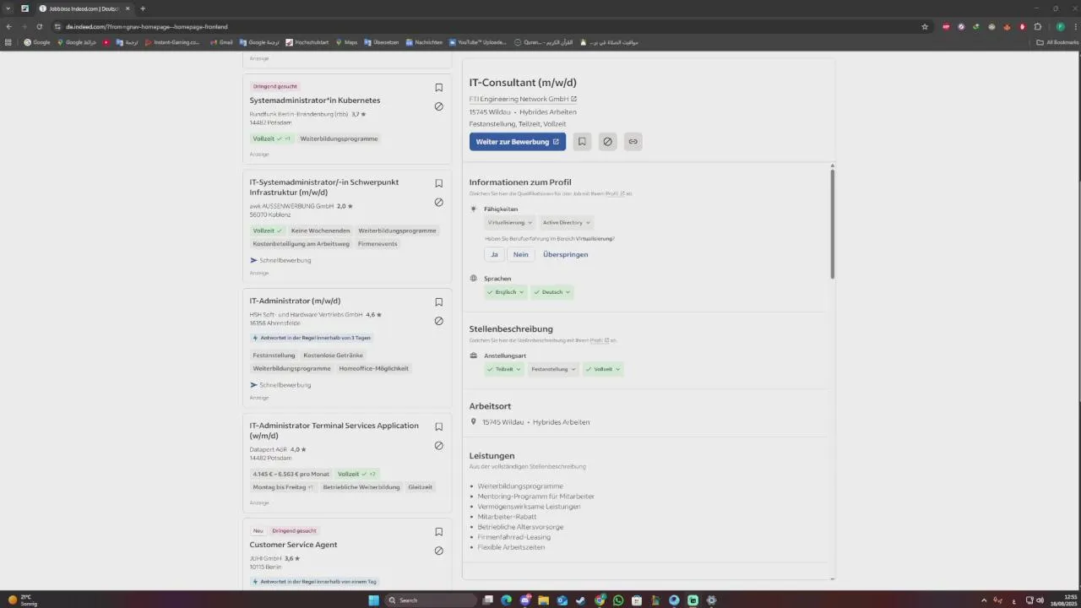Open the Gmail bookmark
Image resolution: width=1081 pixels, height=608 pixels.
[221, 42]
